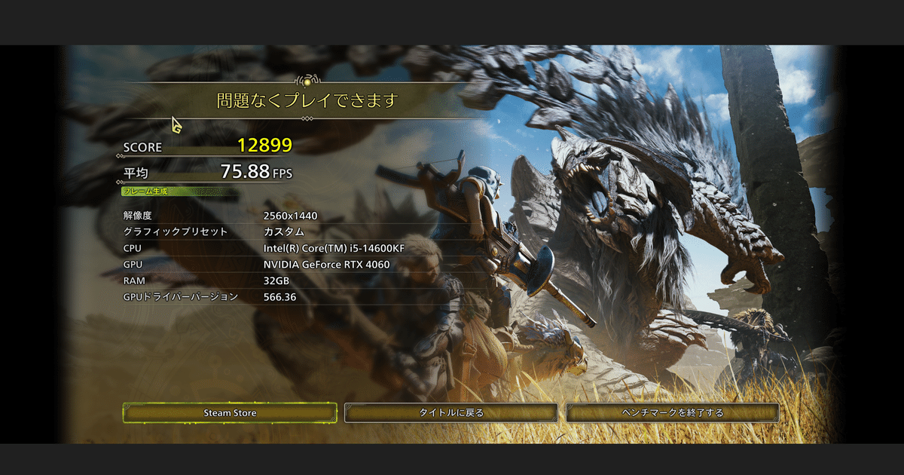Click the CPU row label

(x=132, y=248)
